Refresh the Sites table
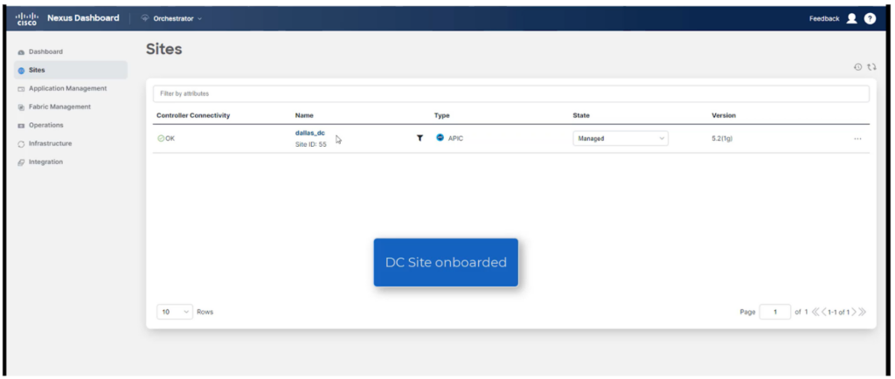The image size is (895, 379). tap(871, 67)
